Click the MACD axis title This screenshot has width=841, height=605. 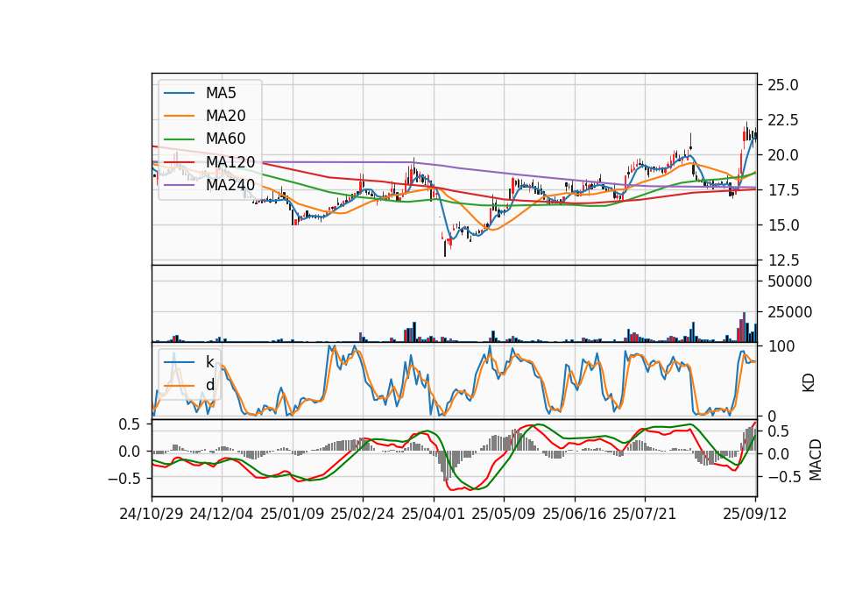point(816,459)
